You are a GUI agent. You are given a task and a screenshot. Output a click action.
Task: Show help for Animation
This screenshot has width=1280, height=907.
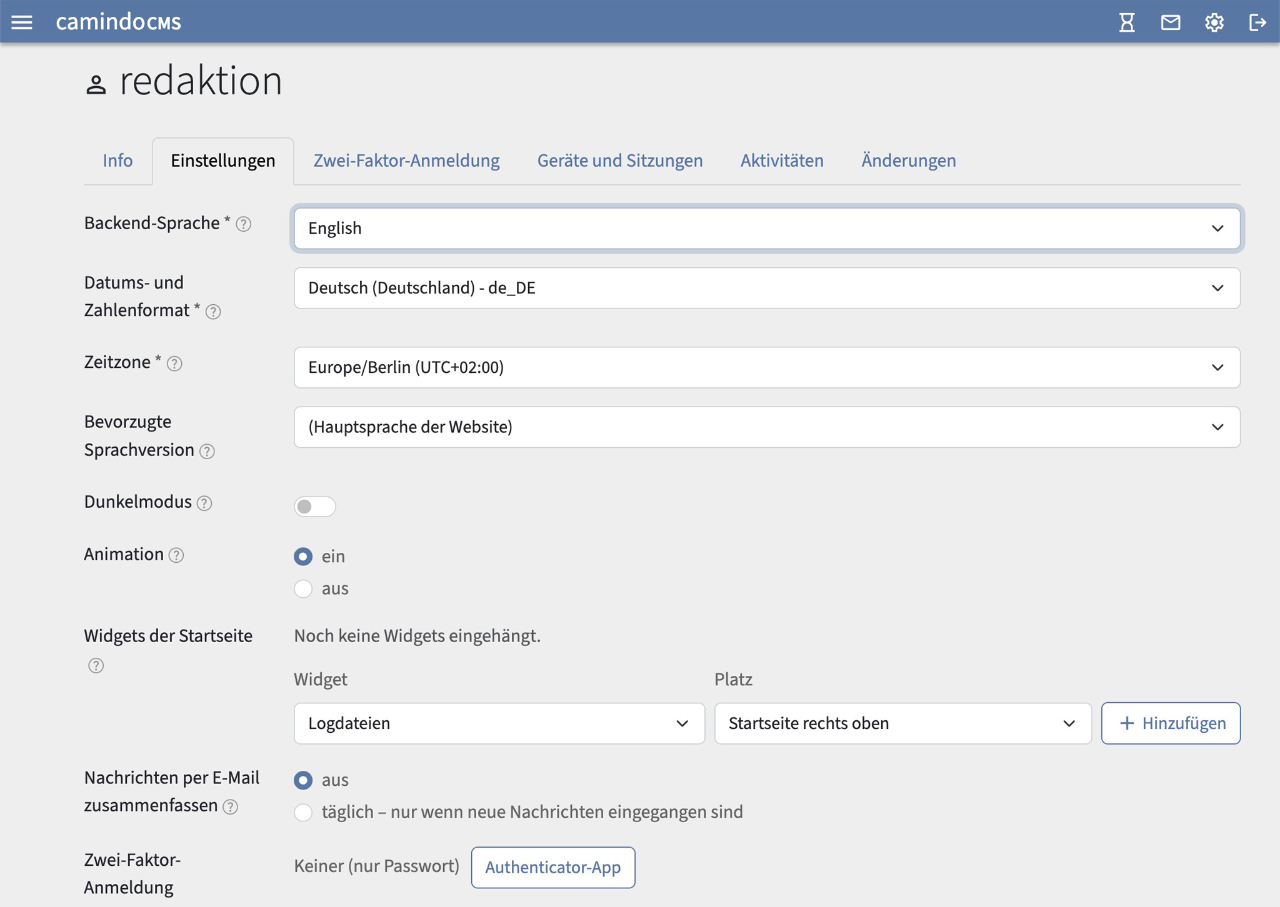tap(176, 555)
